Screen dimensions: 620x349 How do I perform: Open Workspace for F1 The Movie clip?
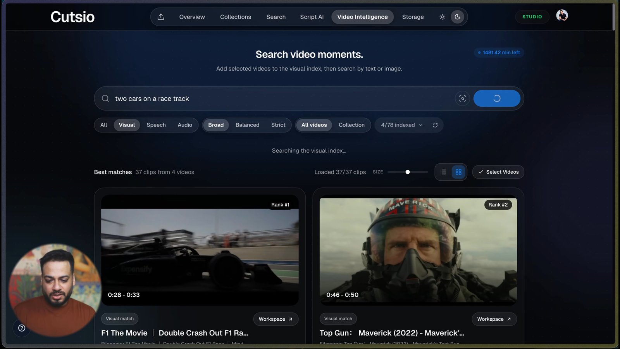[x=276, y=319]
